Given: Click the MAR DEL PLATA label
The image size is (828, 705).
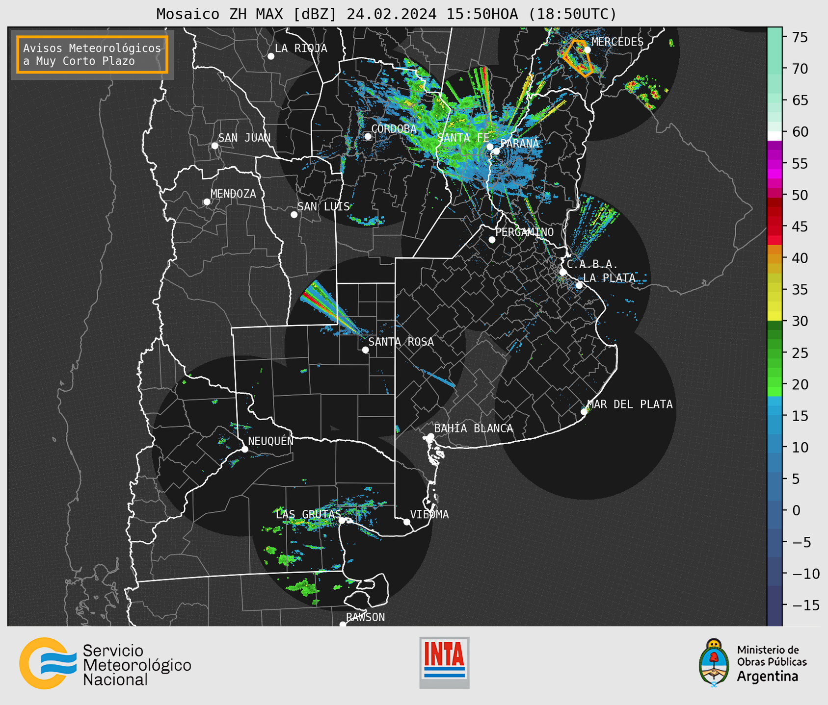Looking at the screenshot, I should [x=630, y=404].
